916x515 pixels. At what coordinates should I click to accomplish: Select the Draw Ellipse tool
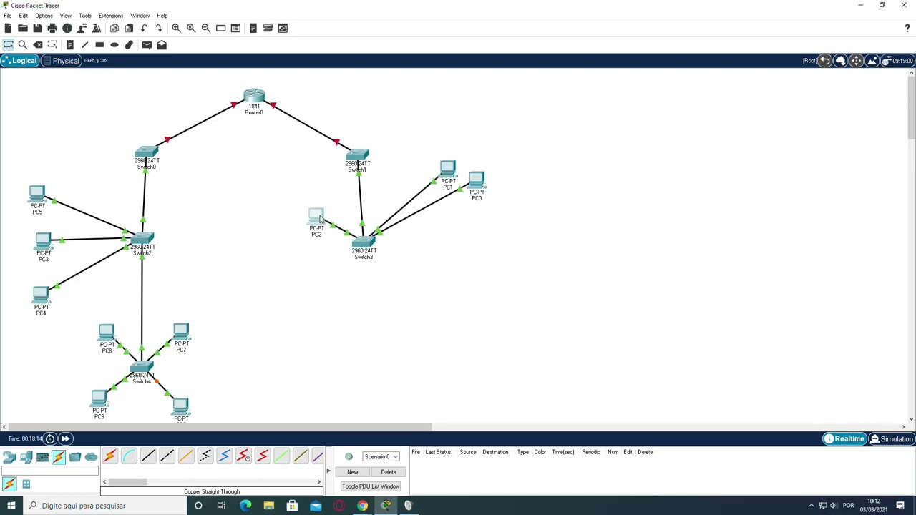[114, 44]
